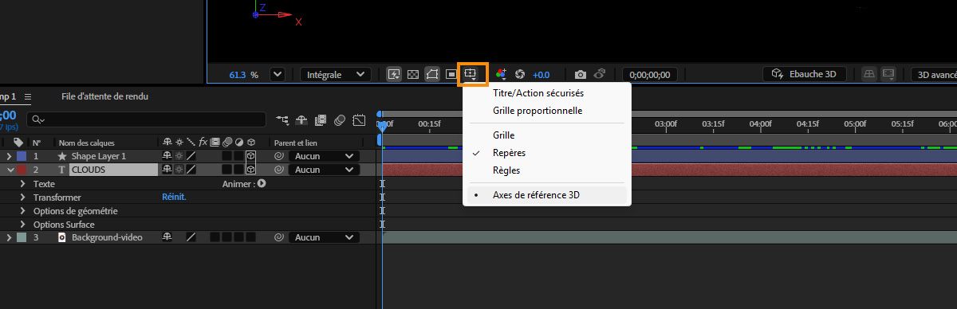Viewport: 957px width, 309px height.
Task: Click the Fast Previews lightning icon
Action: coord(394,74)
